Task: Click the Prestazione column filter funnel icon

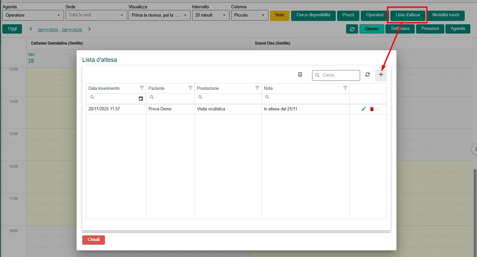Action: point(257,88)
